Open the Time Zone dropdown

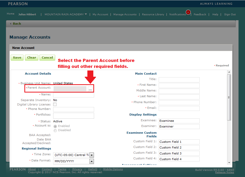click(92, 155)
